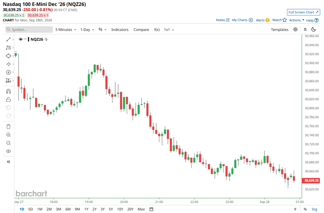Select the trend line drawing tool
This screenshot has height=213, width=324.
(x=8, y=40)
